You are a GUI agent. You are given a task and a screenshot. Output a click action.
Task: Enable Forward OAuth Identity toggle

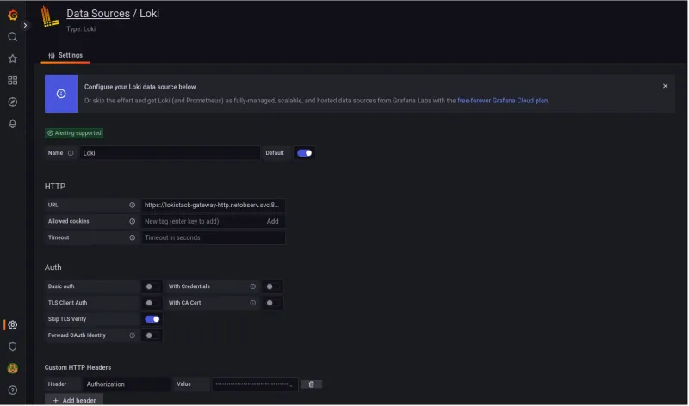click(152, 335)
